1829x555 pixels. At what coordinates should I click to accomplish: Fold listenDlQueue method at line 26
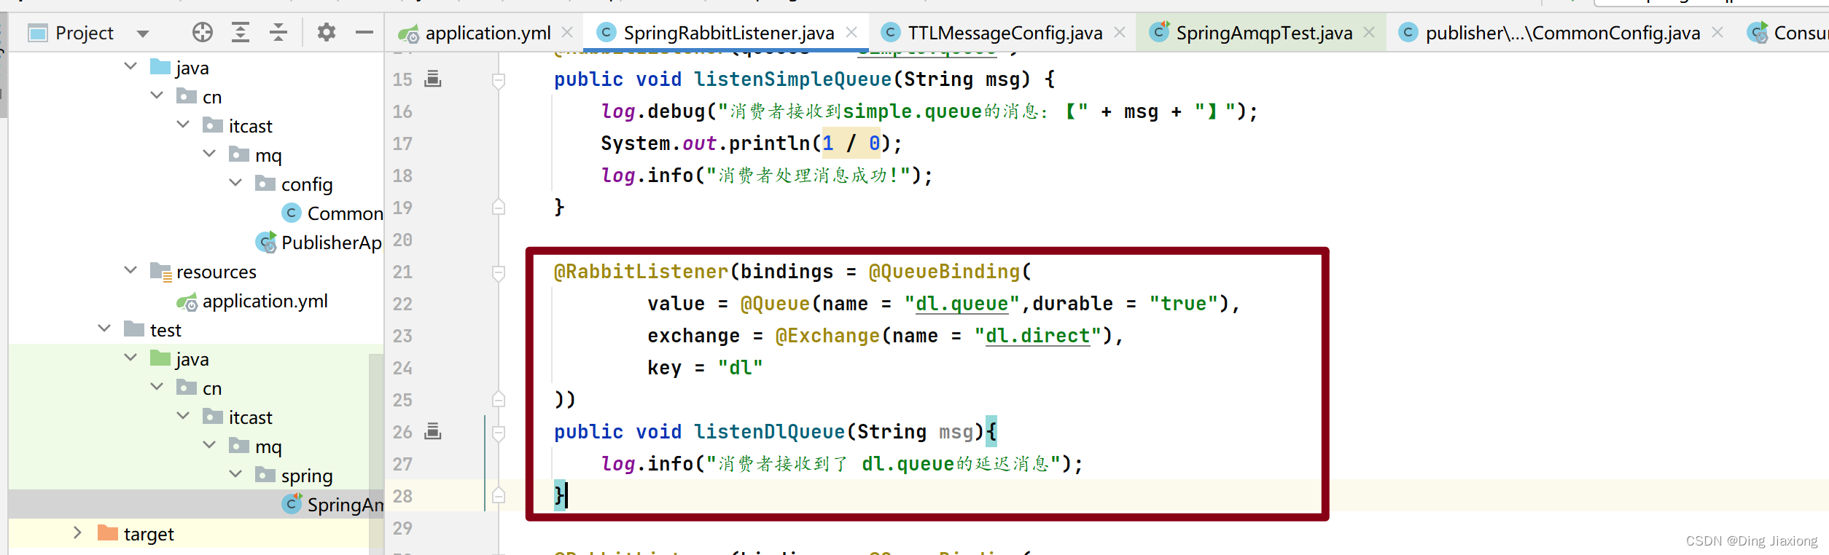click(x=499, y=433)
